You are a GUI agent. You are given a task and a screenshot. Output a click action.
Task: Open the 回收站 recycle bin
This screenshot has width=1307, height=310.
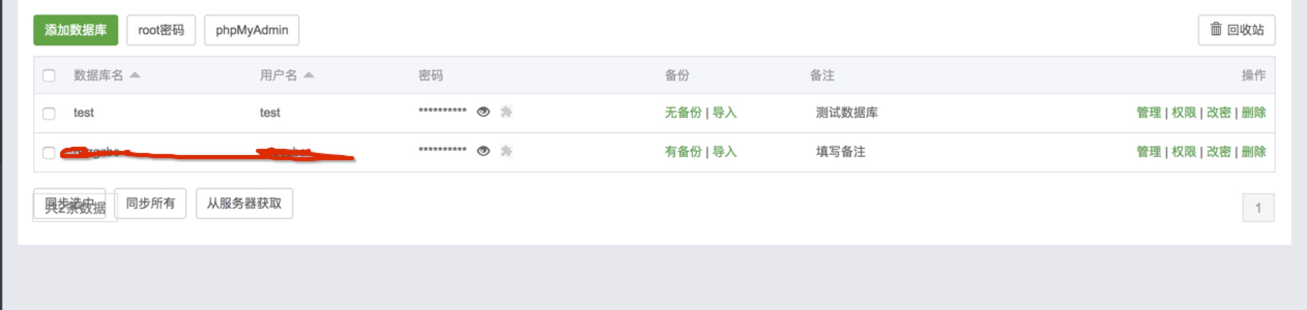coord(1236,30)
